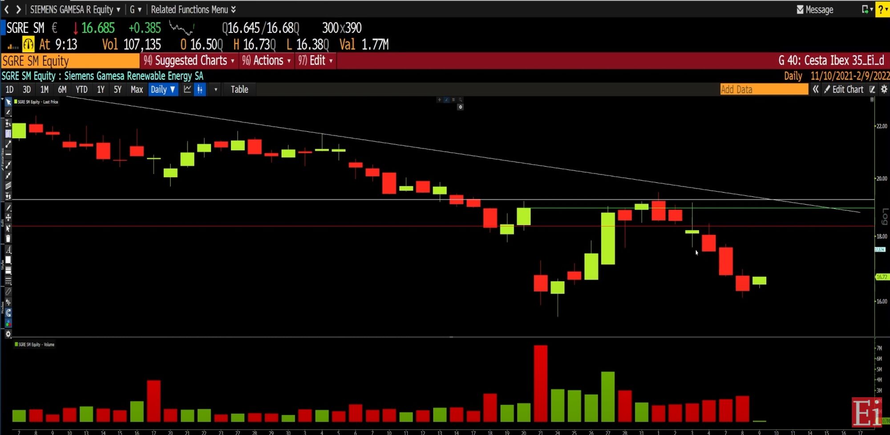890x435 pixels.
Task: Open the color palette tool in Modes
Action: point(8,323)
